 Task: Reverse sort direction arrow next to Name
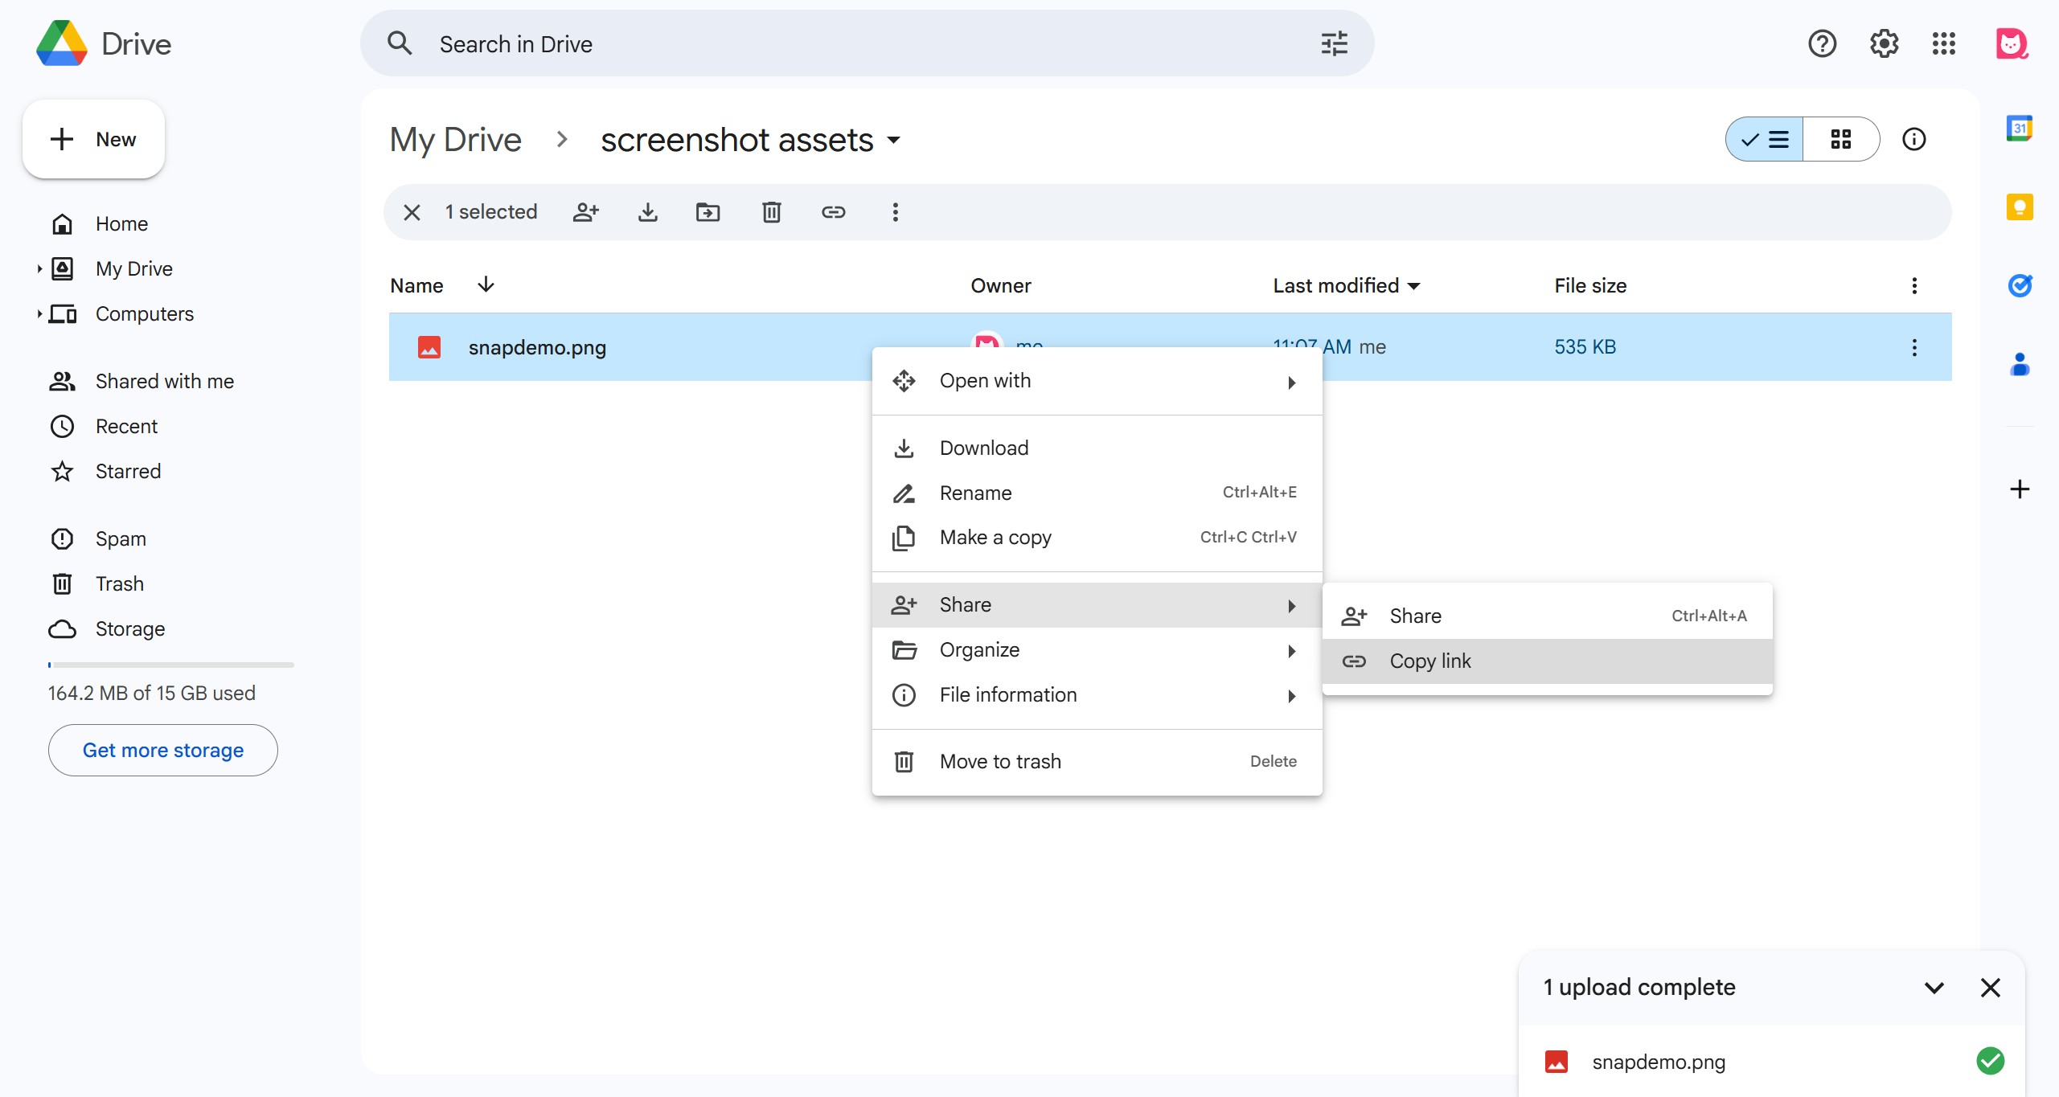click(486, 284)
